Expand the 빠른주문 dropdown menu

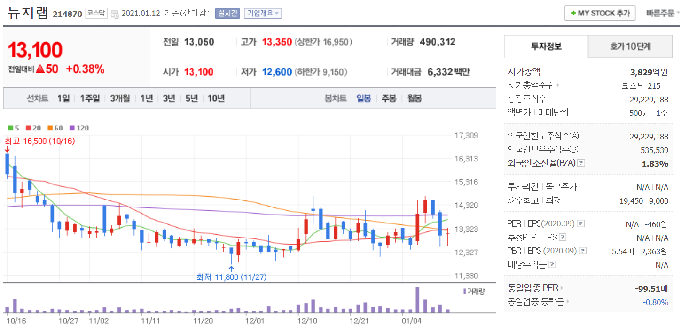click(663, 13)
